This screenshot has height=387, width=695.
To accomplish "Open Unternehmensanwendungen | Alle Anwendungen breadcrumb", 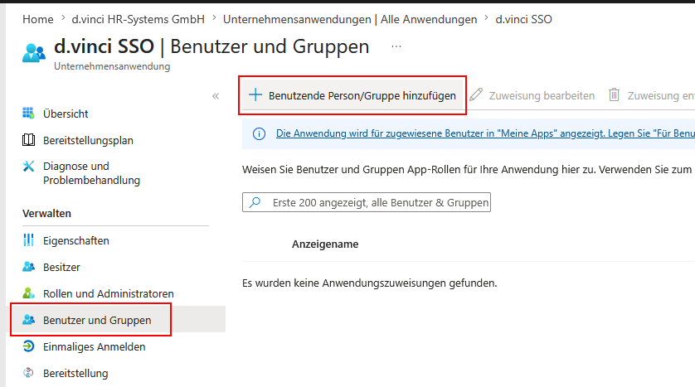I will [x=350, y=20].
